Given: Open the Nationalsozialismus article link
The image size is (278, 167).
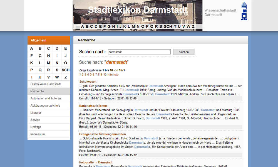Looking at the screenshot, I should point(93,106).
